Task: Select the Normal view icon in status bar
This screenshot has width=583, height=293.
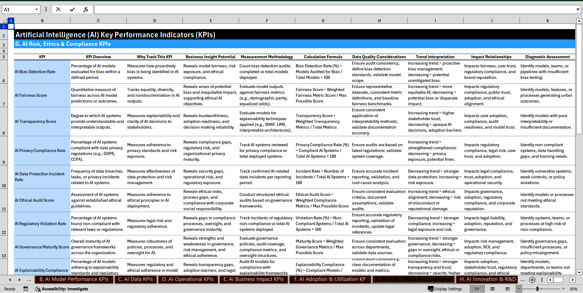Action: point(477,289)
